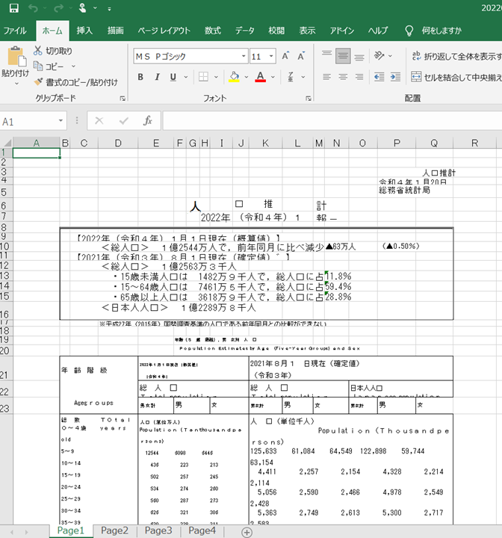Viewport: 502px width, 538px height.
Task: Switch to Page3 sheet tab
Action: pyautogui.click(x=158, y=531)
